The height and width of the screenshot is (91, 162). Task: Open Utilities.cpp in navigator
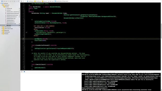9,8
